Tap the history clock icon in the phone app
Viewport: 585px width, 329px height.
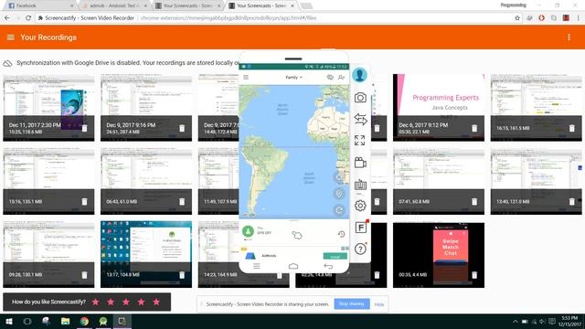[x=341, y=234]
